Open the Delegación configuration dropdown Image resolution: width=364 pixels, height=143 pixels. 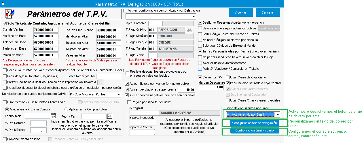193,16
